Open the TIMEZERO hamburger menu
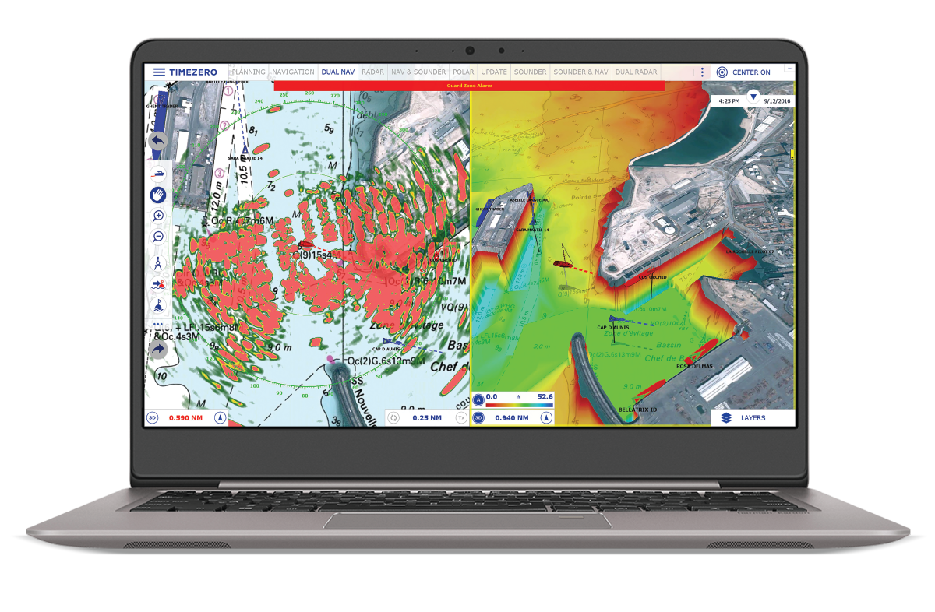This screenshot has height=612, width=935. pyautogui.click(x=159, y=72)
